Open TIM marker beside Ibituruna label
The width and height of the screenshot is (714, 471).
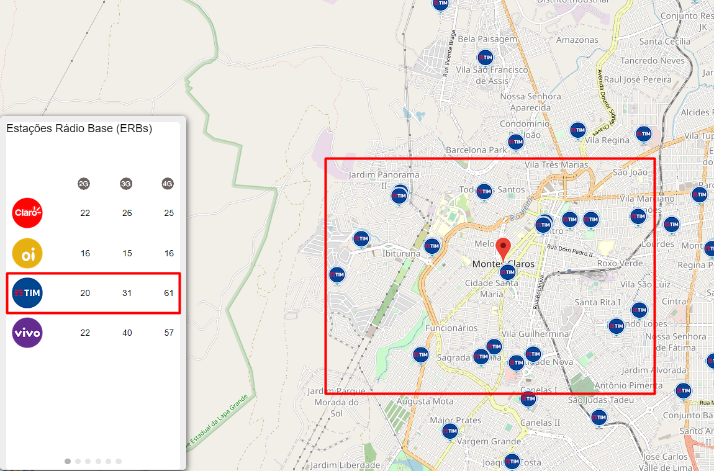point(432,246)
